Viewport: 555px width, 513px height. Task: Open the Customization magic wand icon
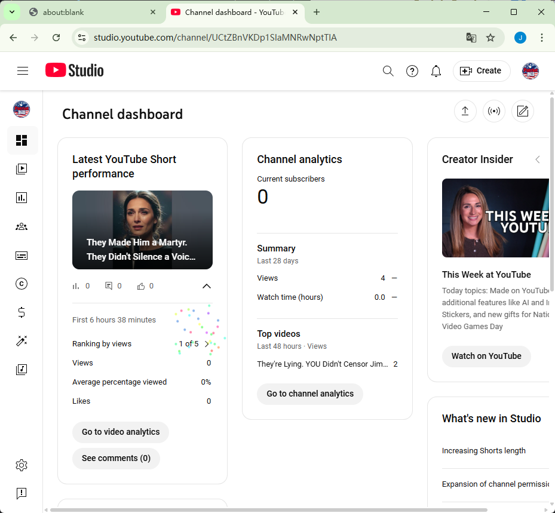pos(22,341)
